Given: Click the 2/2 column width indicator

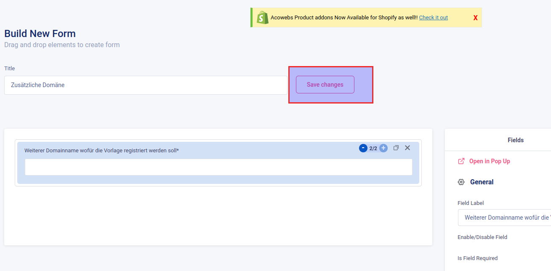Looking at the screenshot, I should (373, 148).
